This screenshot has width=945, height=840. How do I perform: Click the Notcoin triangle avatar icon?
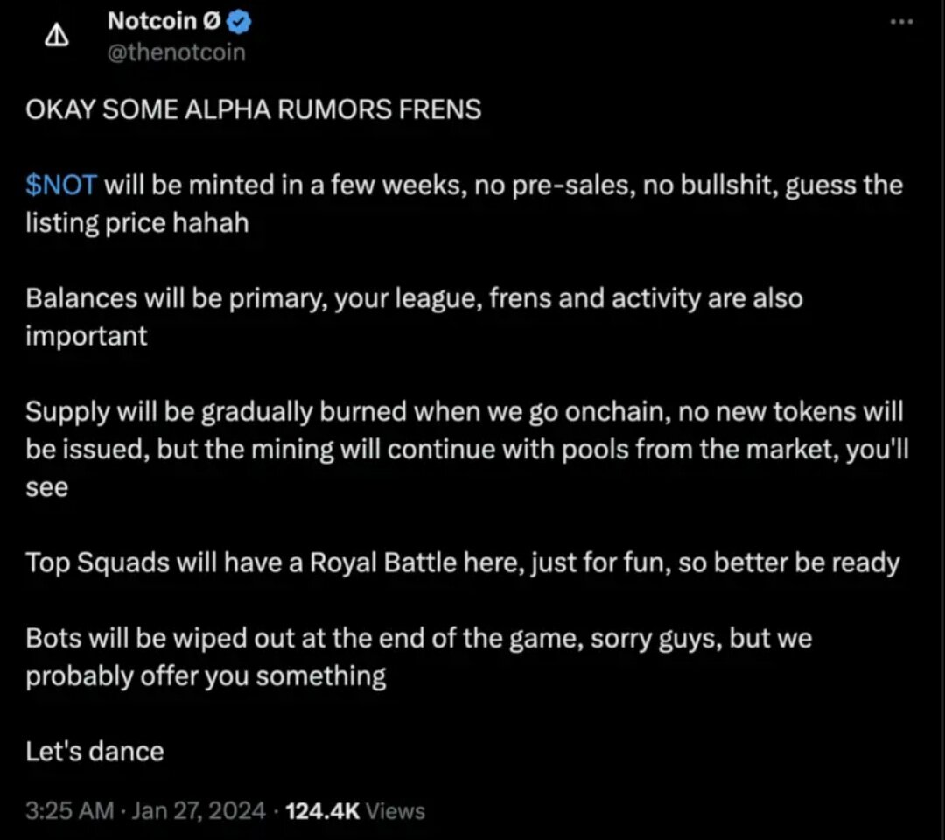tap(56, 35)
